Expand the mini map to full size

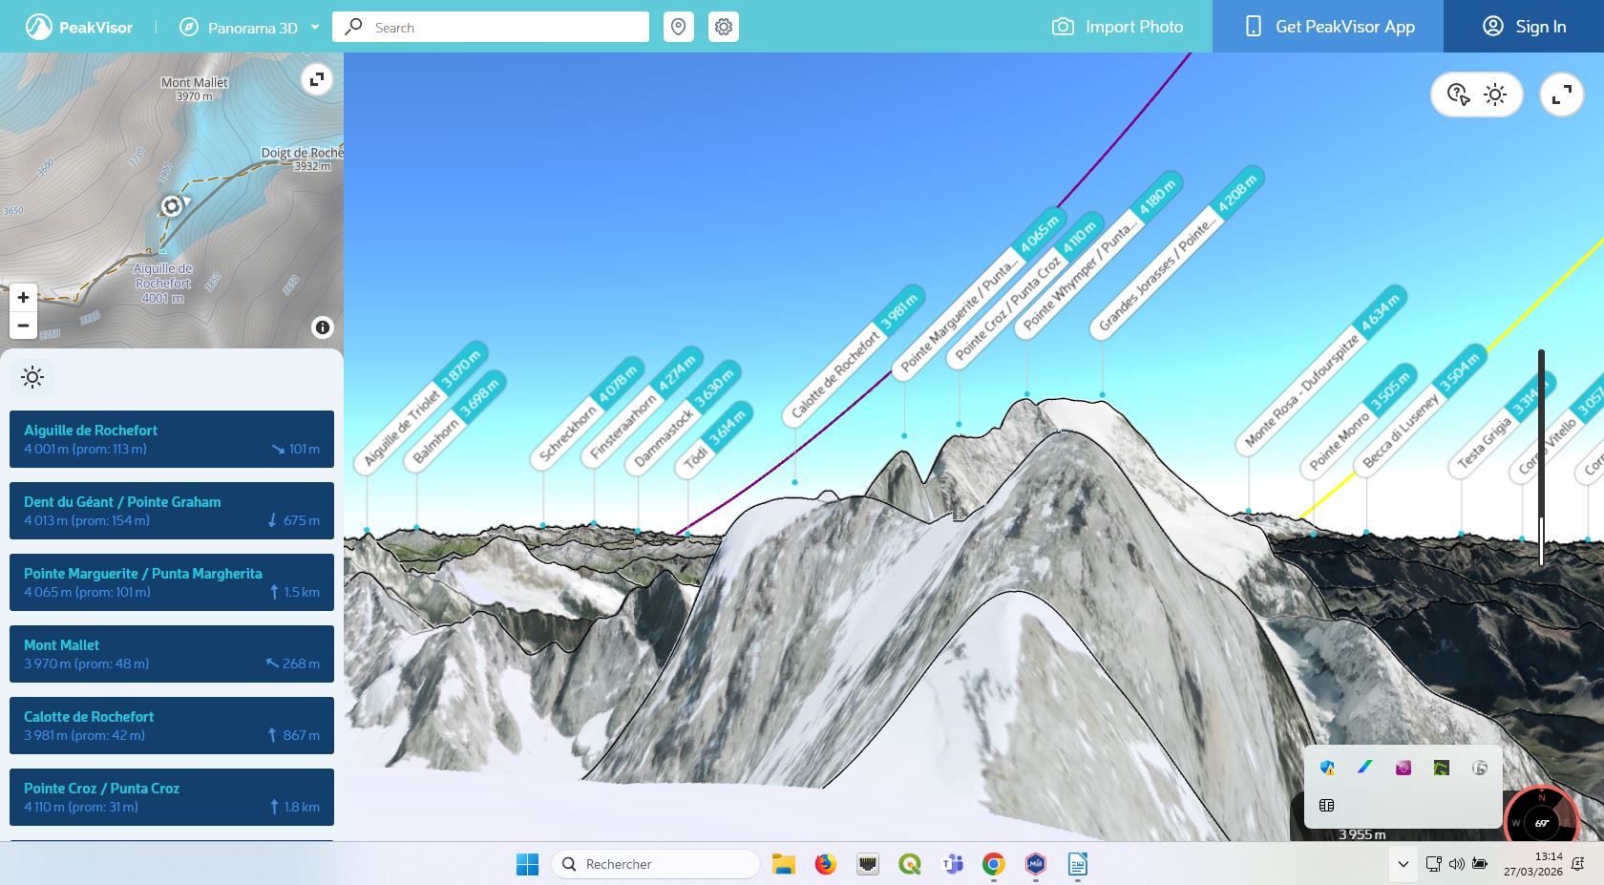tap(317, 79)
